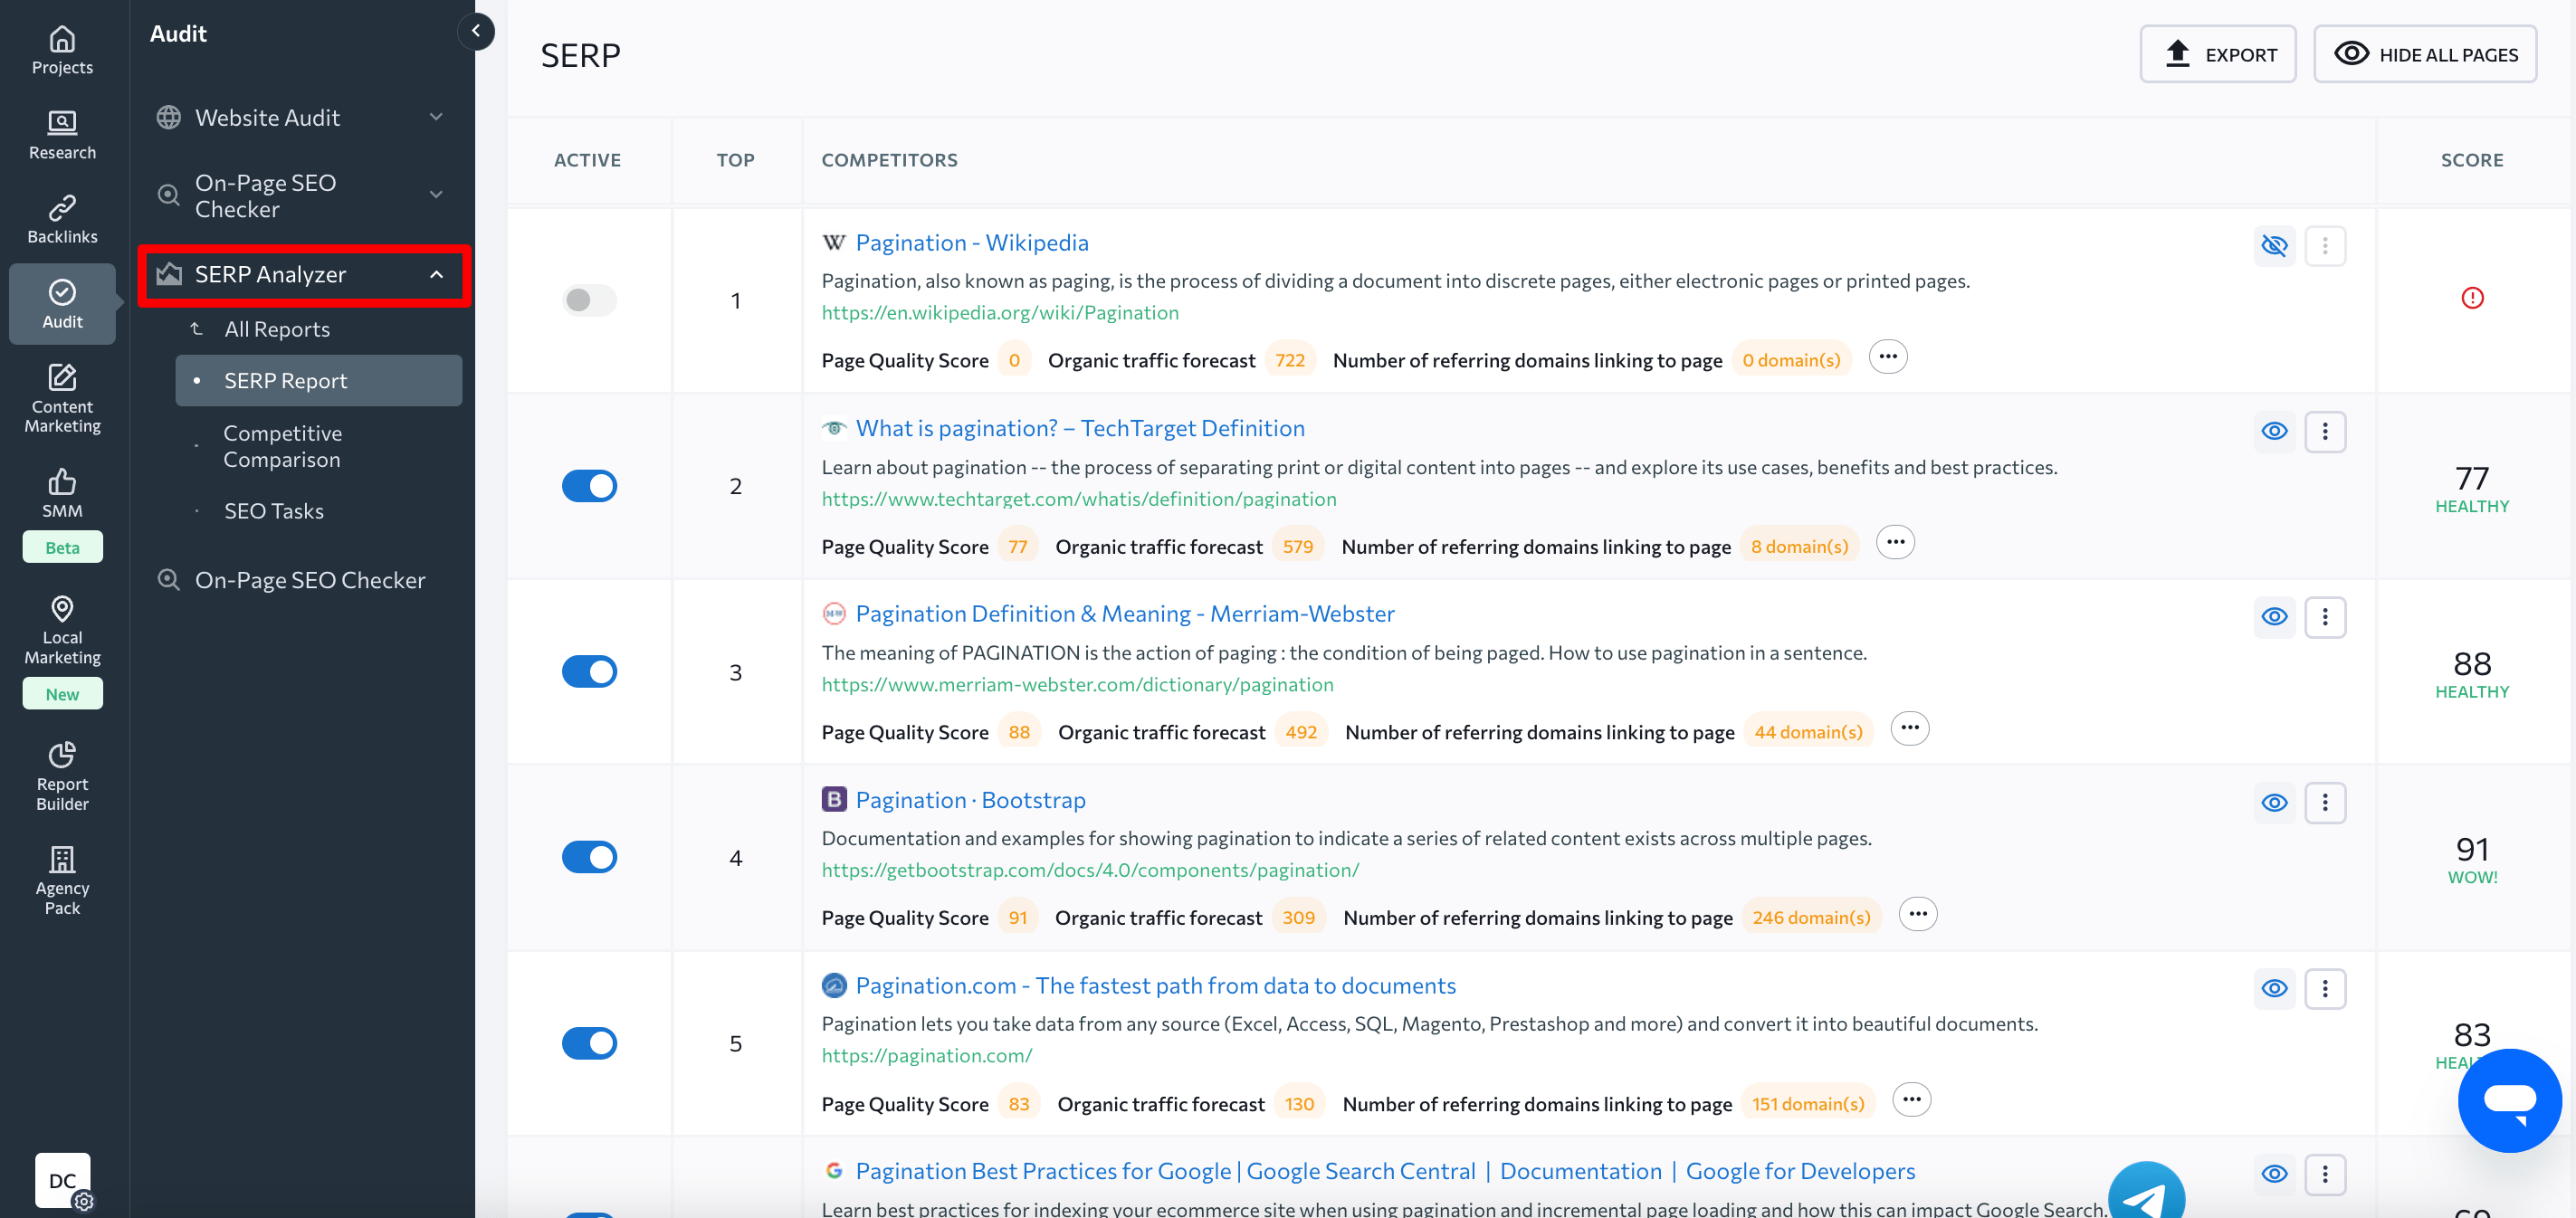Open Agency Pack section
Image resolution: width=2576 pixels, height=1218 pixels.
pos(62,881)
